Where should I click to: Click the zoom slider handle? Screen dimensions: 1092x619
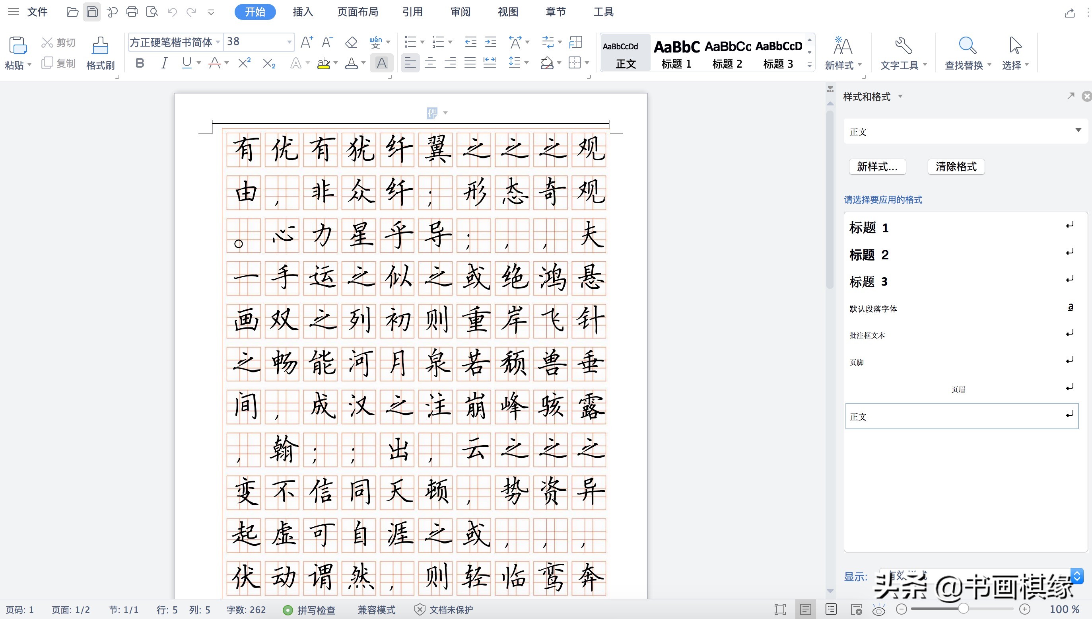pyautogui.click(x=963, y=609)
